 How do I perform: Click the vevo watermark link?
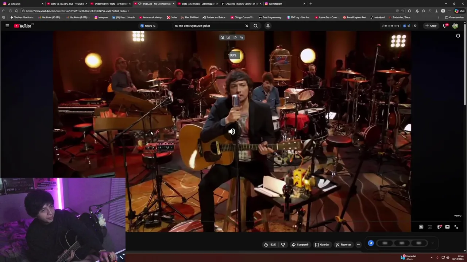coord(458,216)
